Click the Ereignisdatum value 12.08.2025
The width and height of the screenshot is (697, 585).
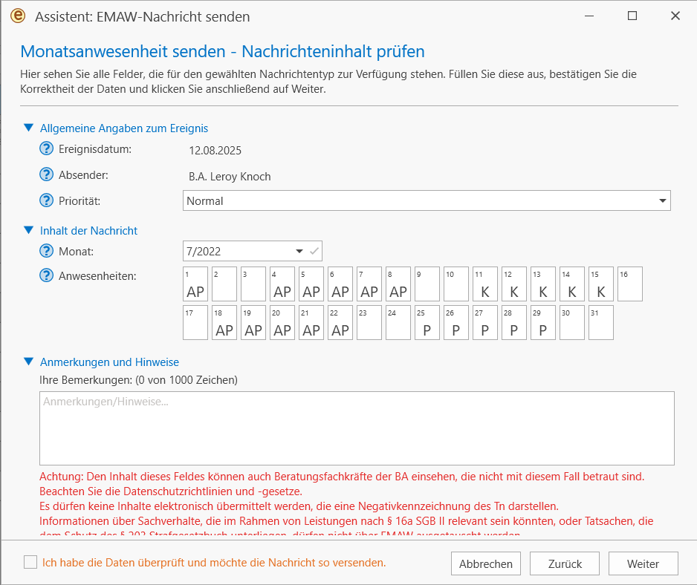(x=215, y=151)
